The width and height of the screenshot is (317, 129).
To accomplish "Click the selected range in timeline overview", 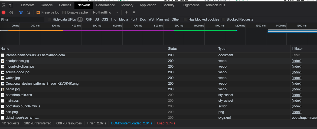I will coord(292,31).
